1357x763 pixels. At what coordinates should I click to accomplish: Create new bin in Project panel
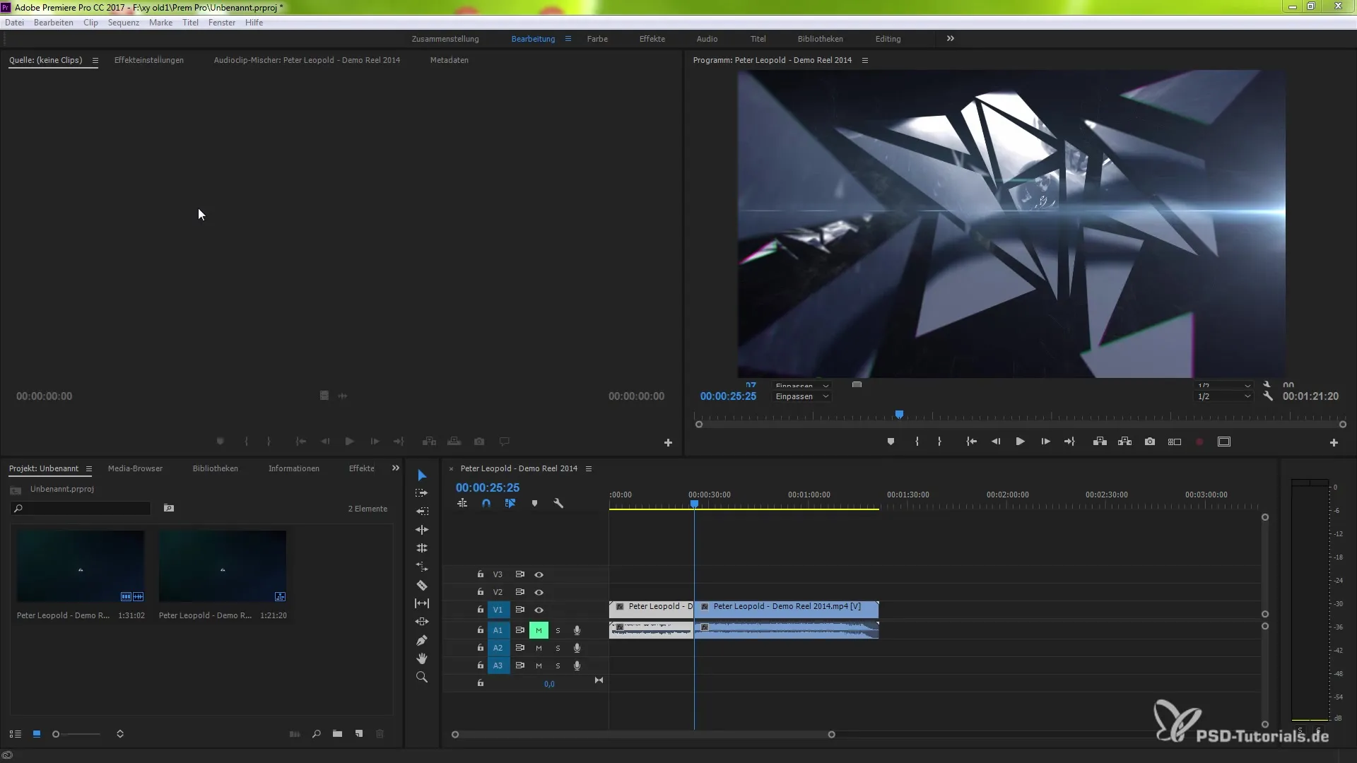[337, 734]
